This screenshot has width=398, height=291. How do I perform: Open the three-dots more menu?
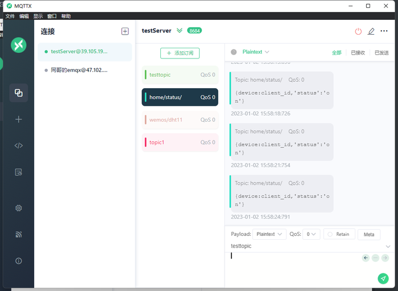(x=384, y=31)
